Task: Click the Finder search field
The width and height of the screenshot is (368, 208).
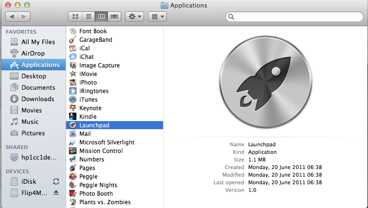Action: click(294, 17)
